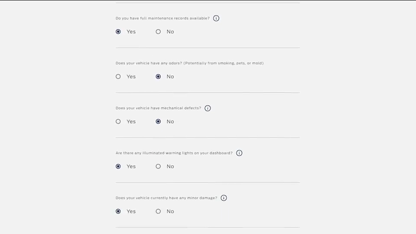The height and width of the screenshot is (234, 416).
Task: Choose No for illuminated warning lights
Action: 159,166
